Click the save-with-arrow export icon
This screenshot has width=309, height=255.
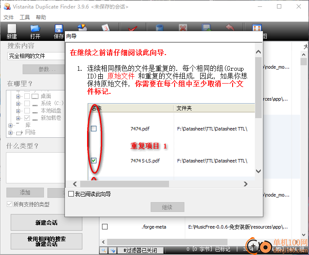coord(206,28)
